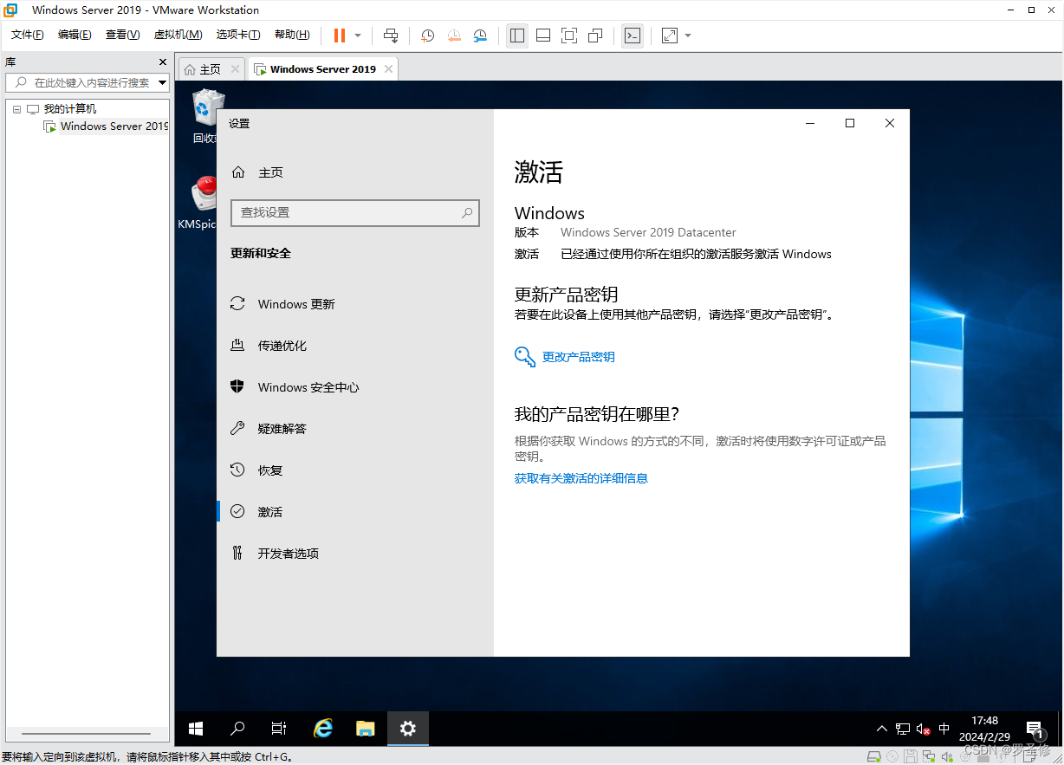Screen dimensions: 1064x765
Task: Open the power options dropdown beside pause
Action: [358, 36]
